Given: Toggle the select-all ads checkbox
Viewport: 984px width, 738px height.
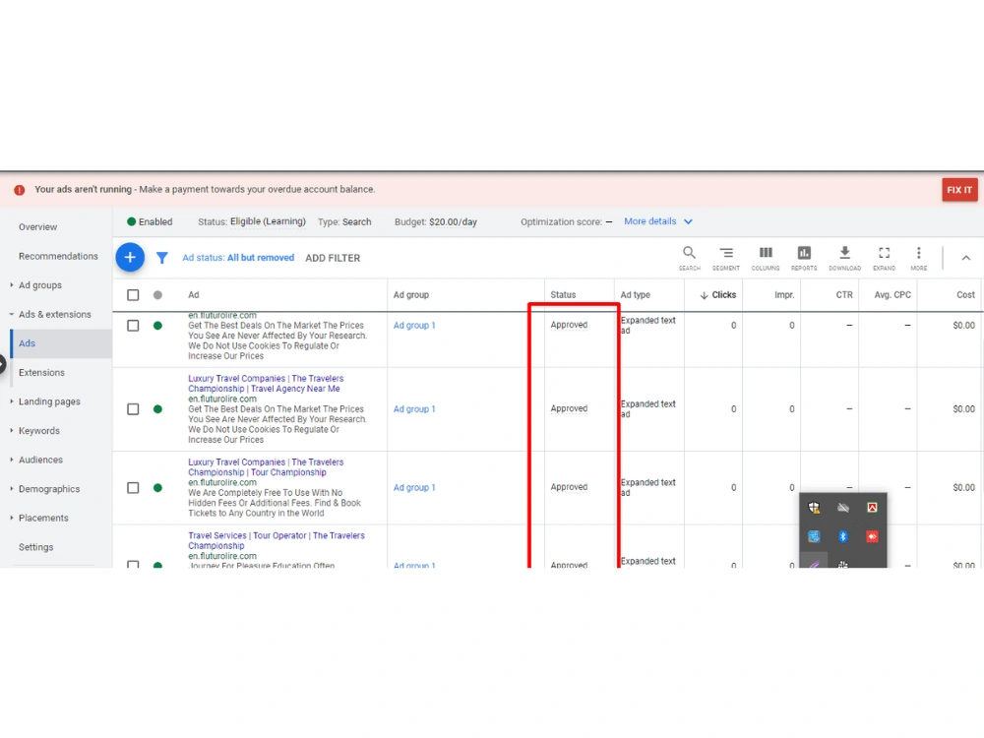Looking at the screenshot, I should pyautogui.click(x=133, y=295).
